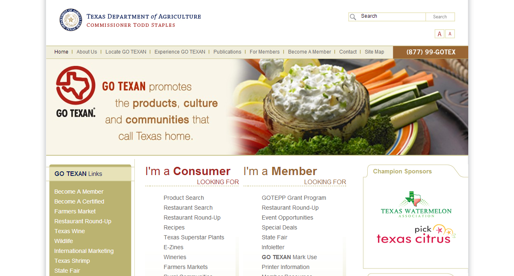
Task: Click the GO TEXAN red circle logo
Action: coord(76,85)
